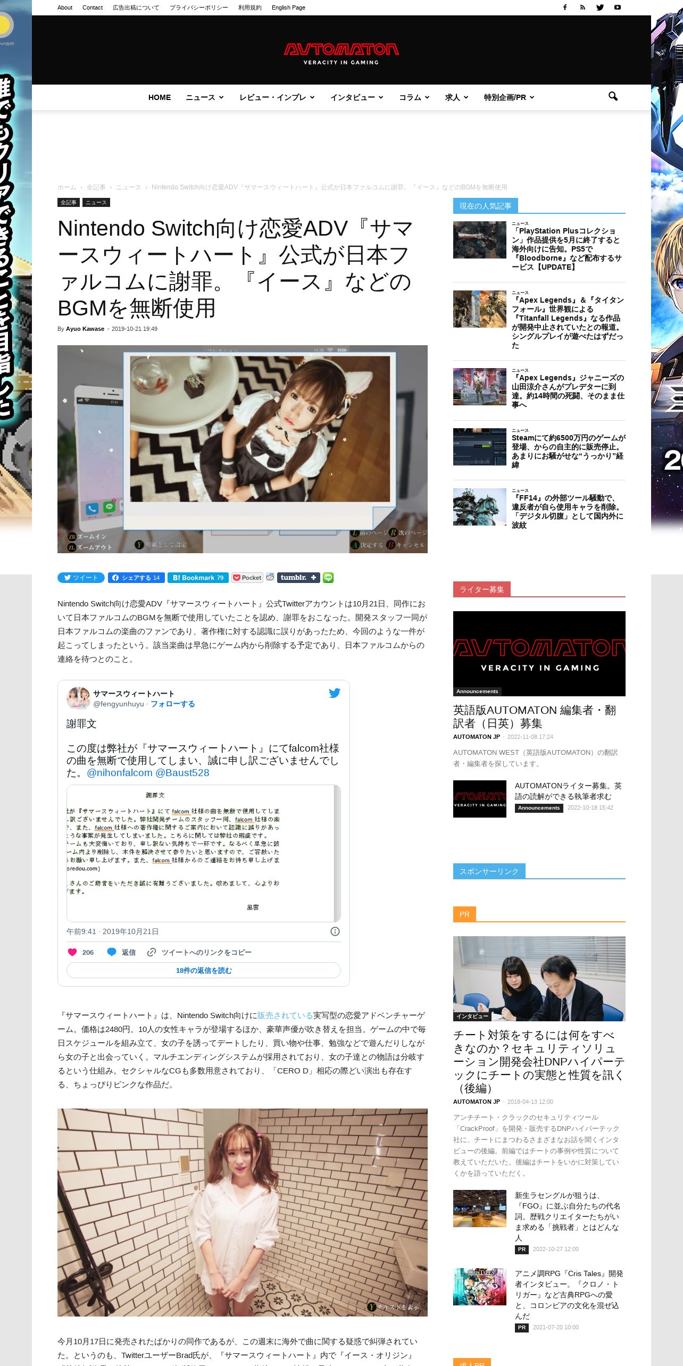Click the tweet date 午前9:41 link
The image size is (683, 1366).
[x=113, y=931]
